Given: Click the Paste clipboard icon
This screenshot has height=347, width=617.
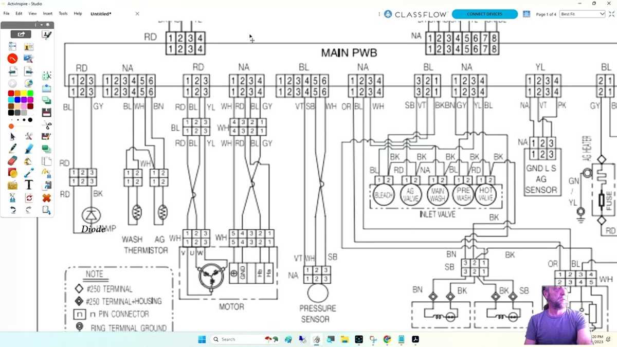Looking at the screenshot, I should pos(46,210).
